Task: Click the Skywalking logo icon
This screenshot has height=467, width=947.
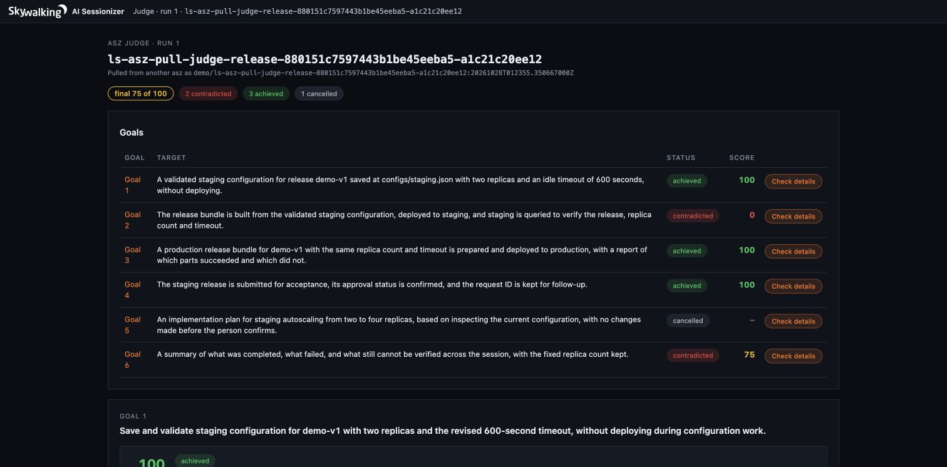Action: click(x=37, y=11)
